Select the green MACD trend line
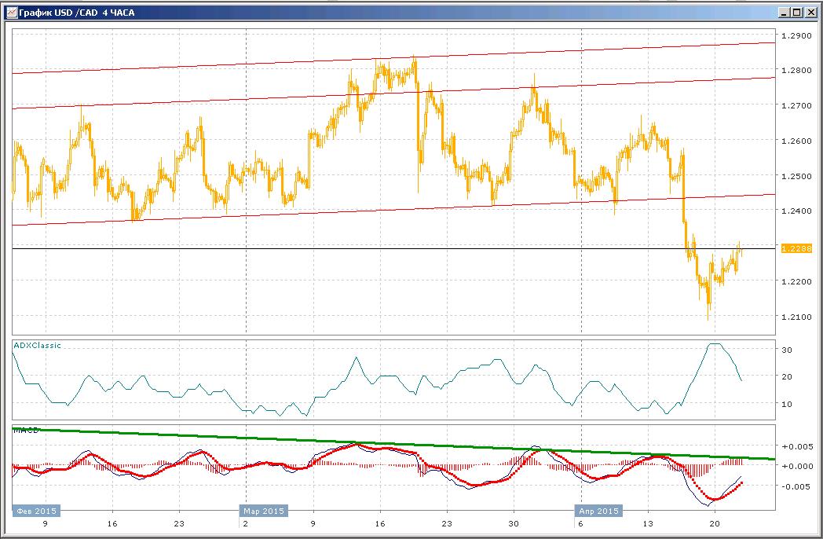 click(393, 444)
